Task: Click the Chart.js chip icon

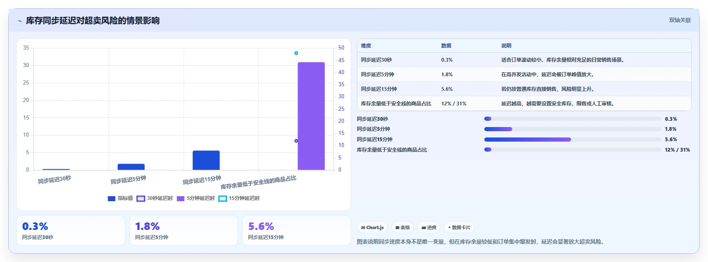Action: [x=363, y=227]
